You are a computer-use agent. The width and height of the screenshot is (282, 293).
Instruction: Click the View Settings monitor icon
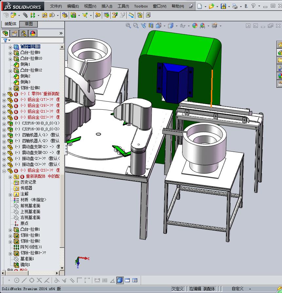pos(215,26)
